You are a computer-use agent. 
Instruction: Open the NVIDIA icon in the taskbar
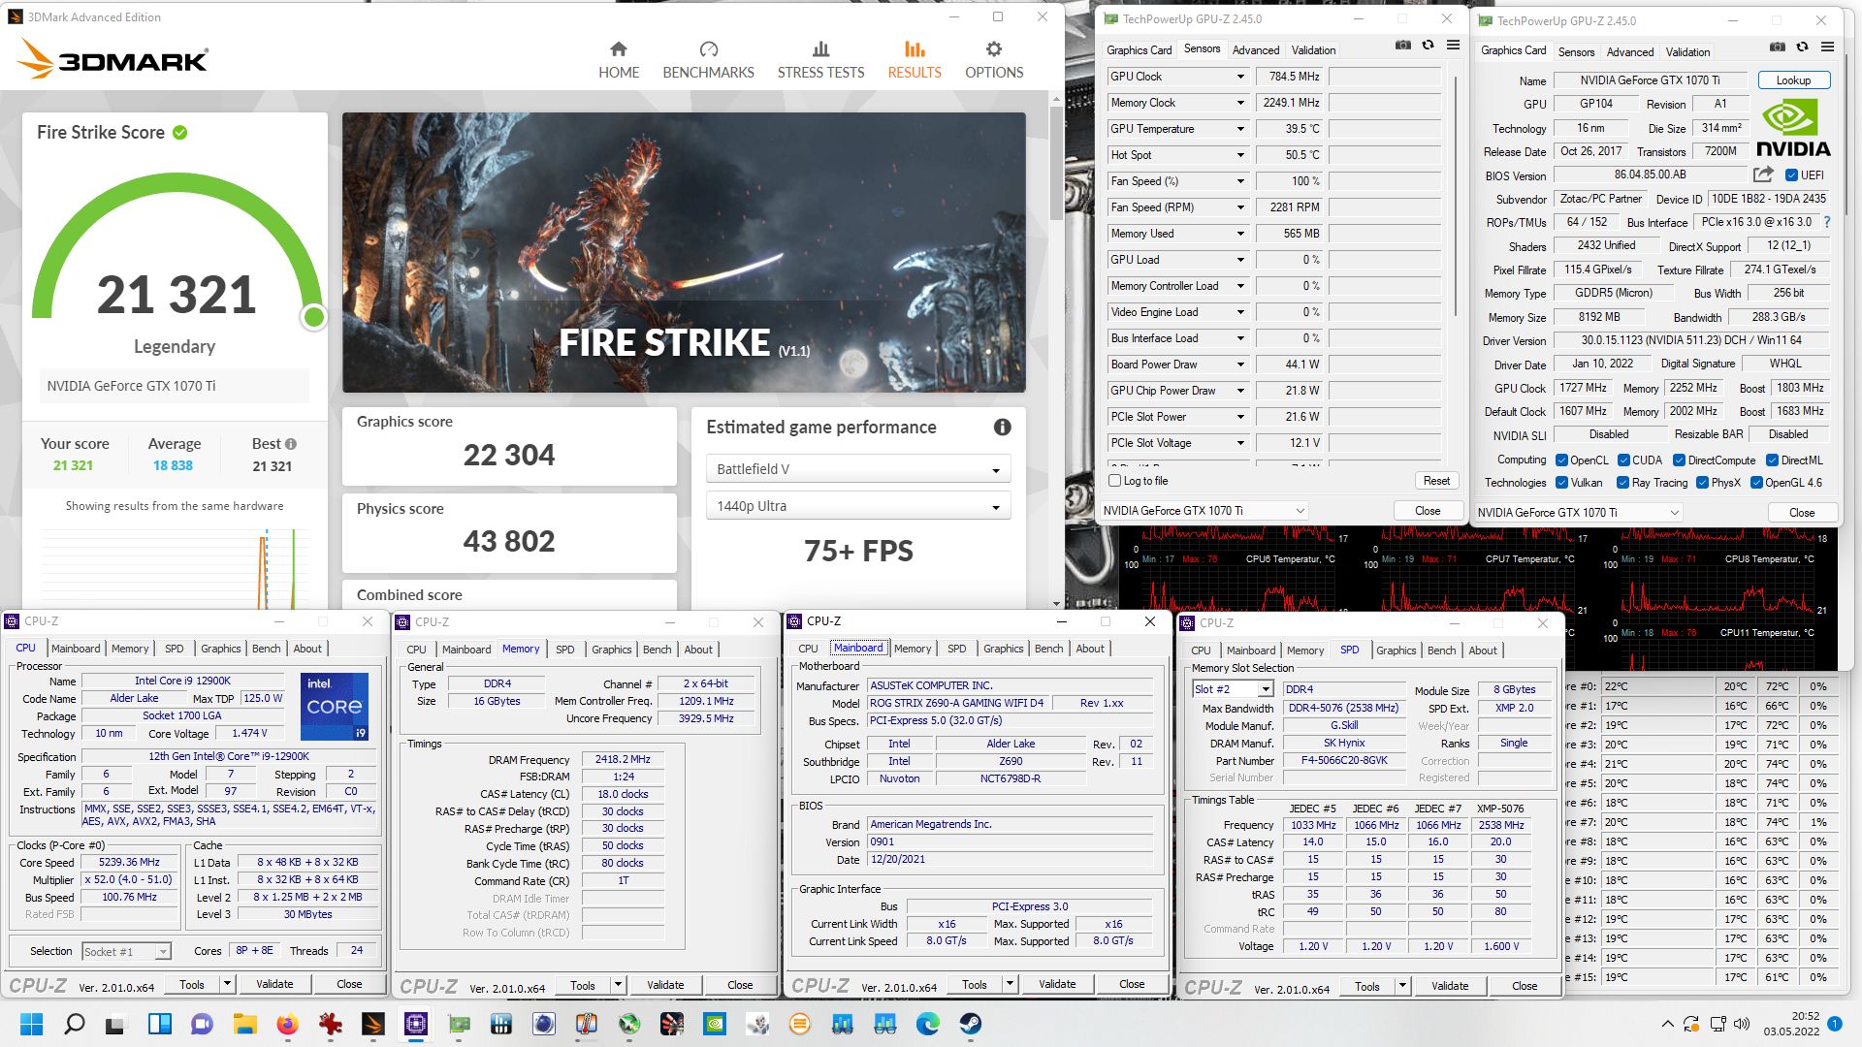[715, 1024]
